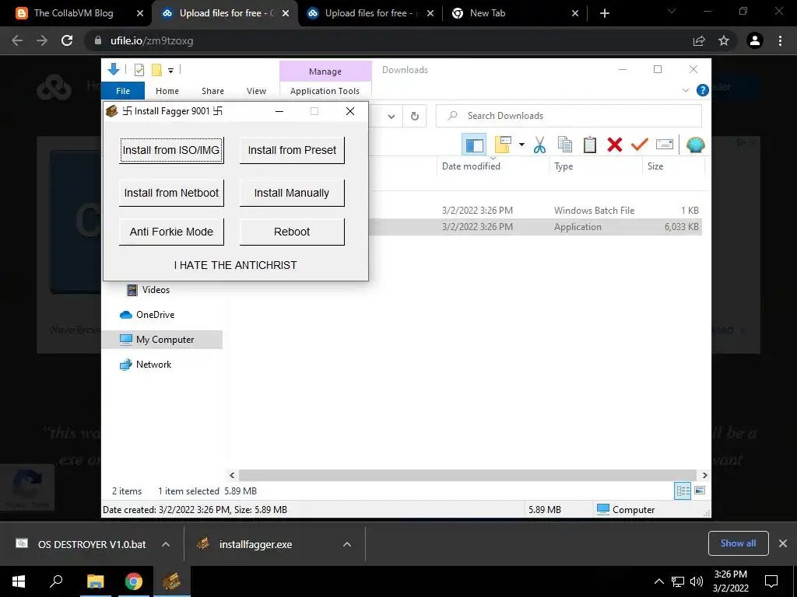Select the Manage contextual tab
This screenshot has width=797, height=597.
(x=325, y=72)
